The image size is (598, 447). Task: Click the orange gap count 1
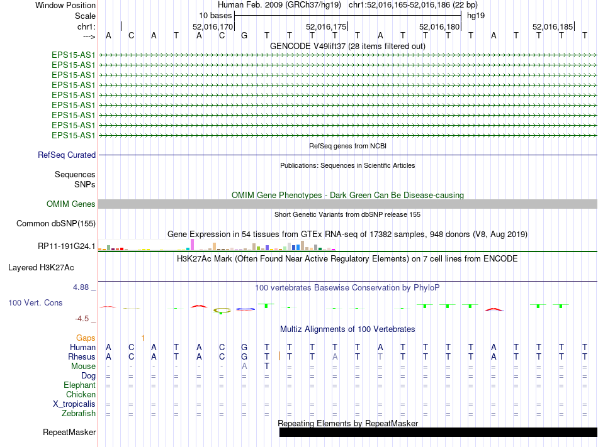point(143,338)
